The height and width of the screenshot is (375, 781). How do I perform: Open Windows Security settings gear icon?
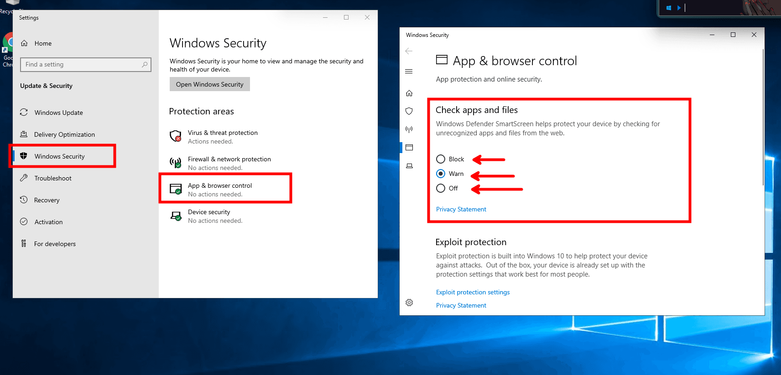point(409,303)
